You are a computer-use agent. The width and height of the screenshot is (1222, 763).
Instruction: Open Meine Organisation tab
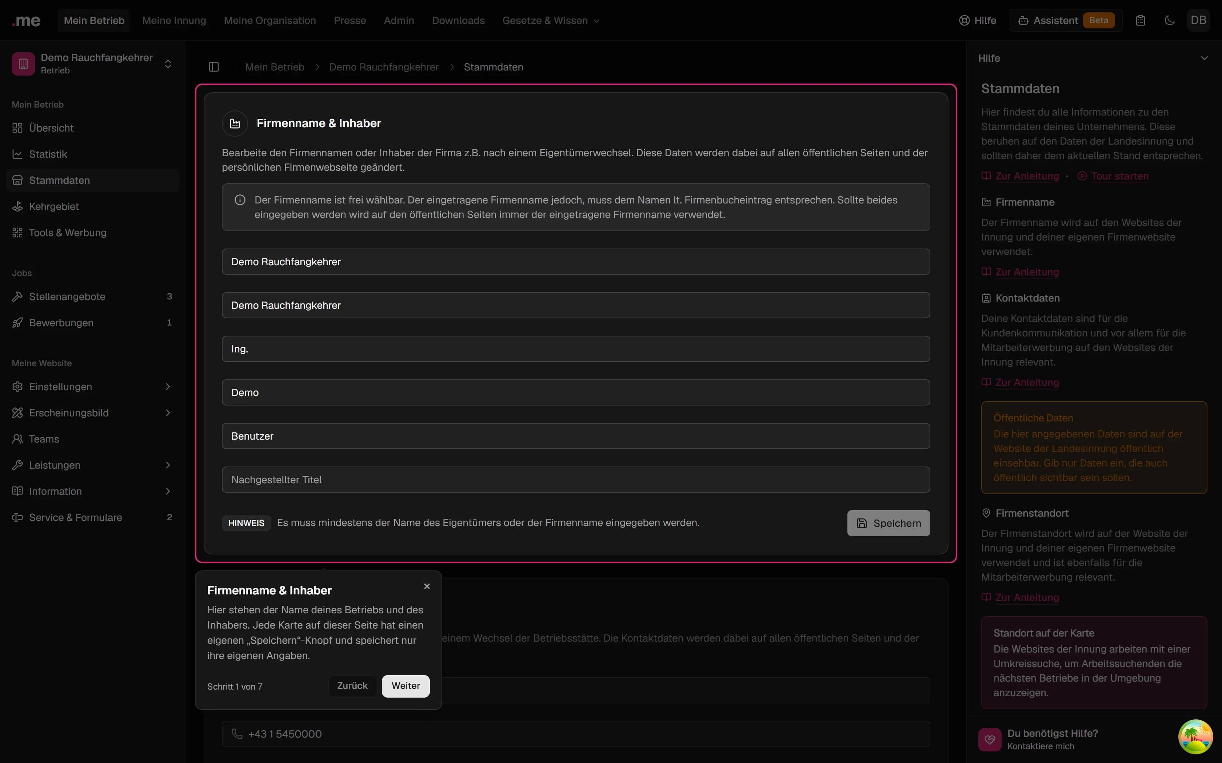pos(269,20)
